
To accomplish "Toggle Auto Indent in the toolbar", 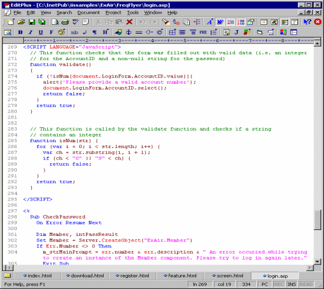I will [231, 22].
